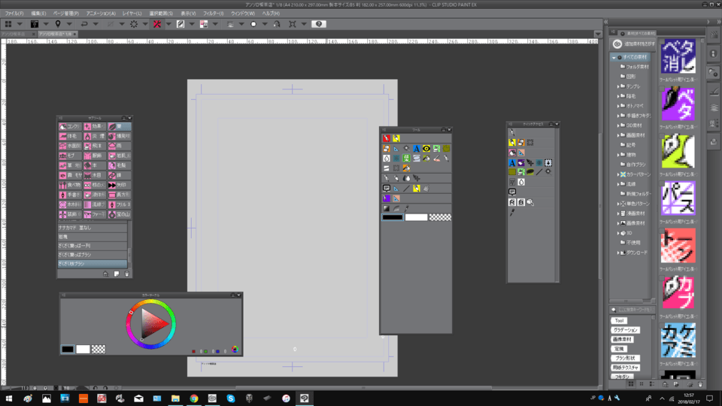
Task: Click the help question mark toolbar icon
Action: [320, 24]
